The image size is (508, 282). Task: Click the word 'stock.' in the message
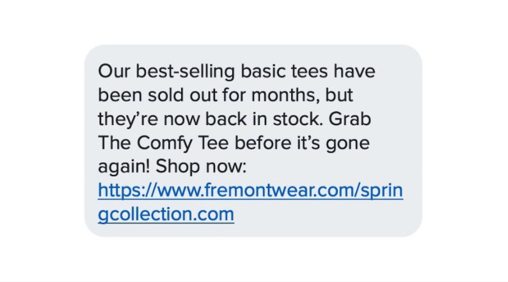(298, 119)
